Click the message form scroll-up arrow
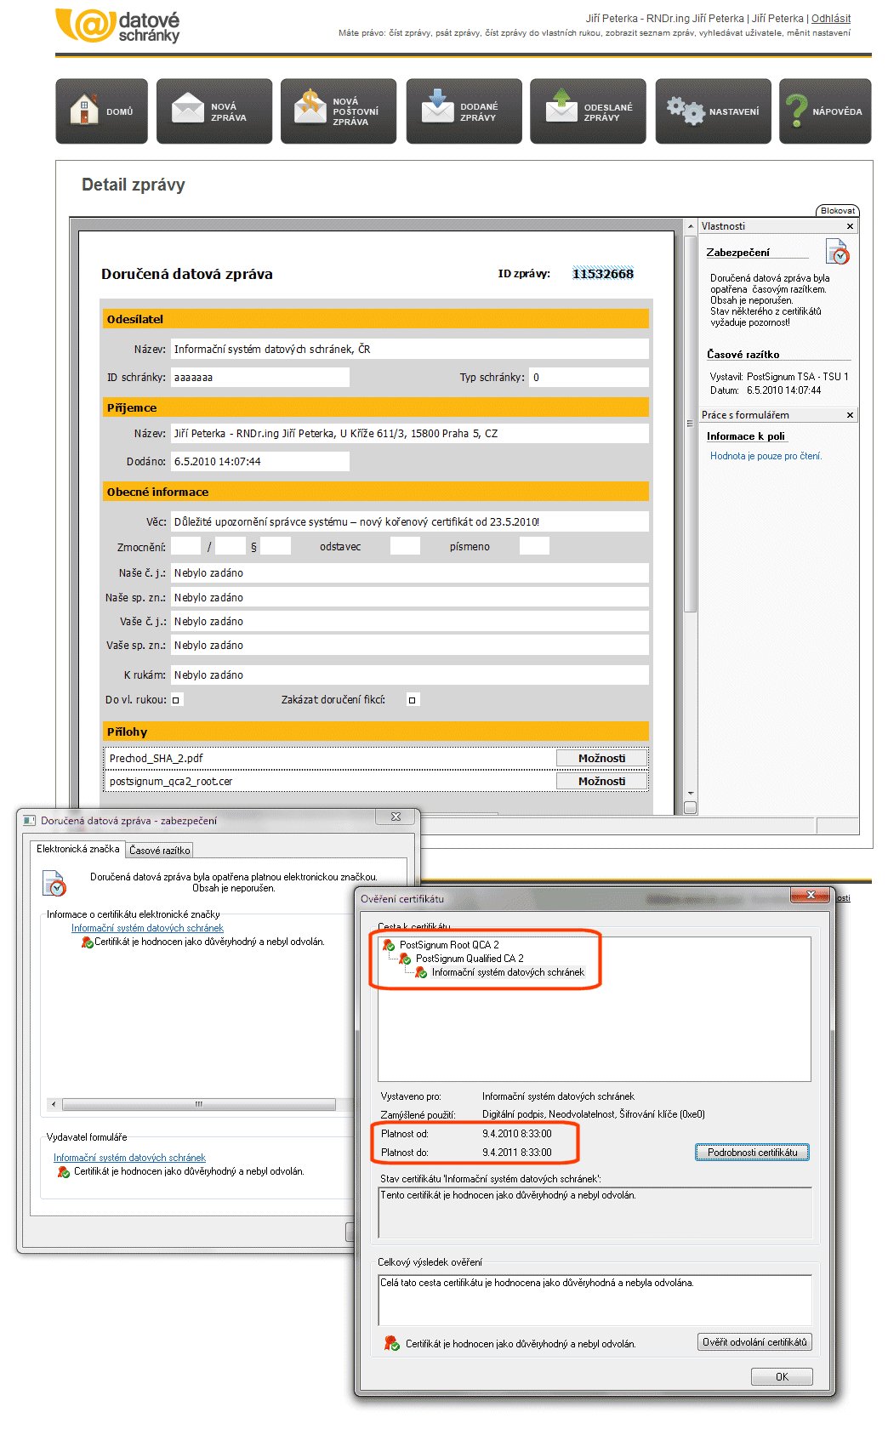The height and width of the screenshot is (1429, 888). [x=690, y=226]
